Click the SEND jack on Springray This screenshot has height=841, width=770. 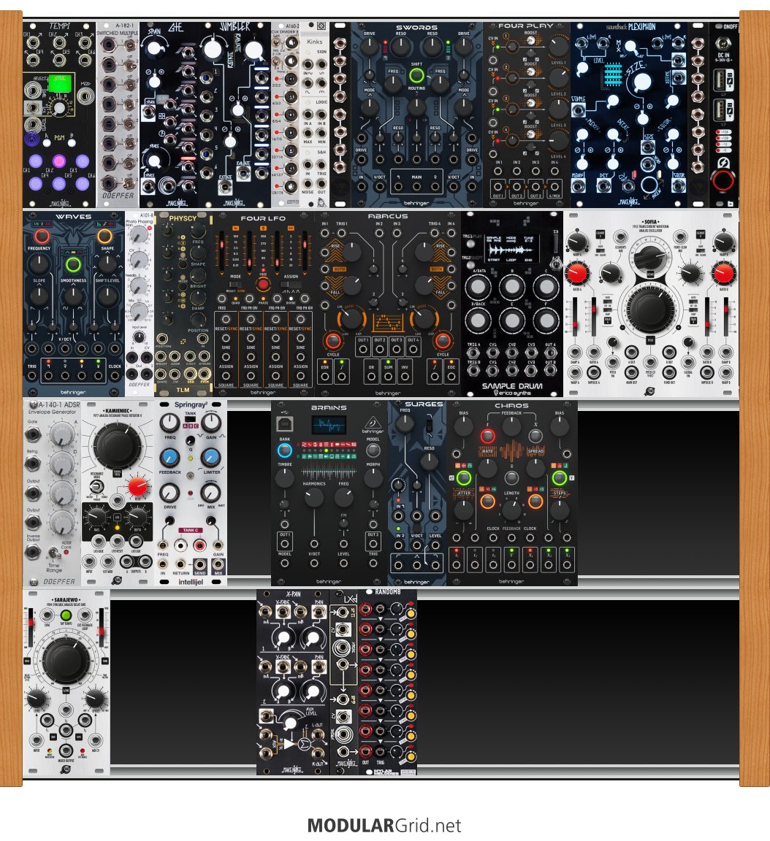point(199,564)
